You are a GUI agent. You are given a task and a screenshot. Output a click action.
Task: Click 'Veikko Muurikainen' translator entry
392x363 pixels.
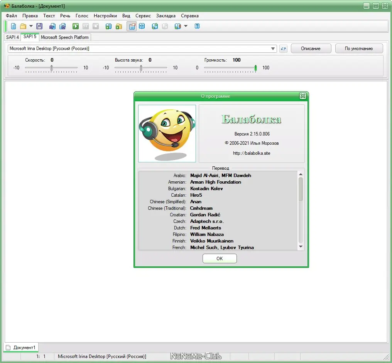(x=212, y=241)
